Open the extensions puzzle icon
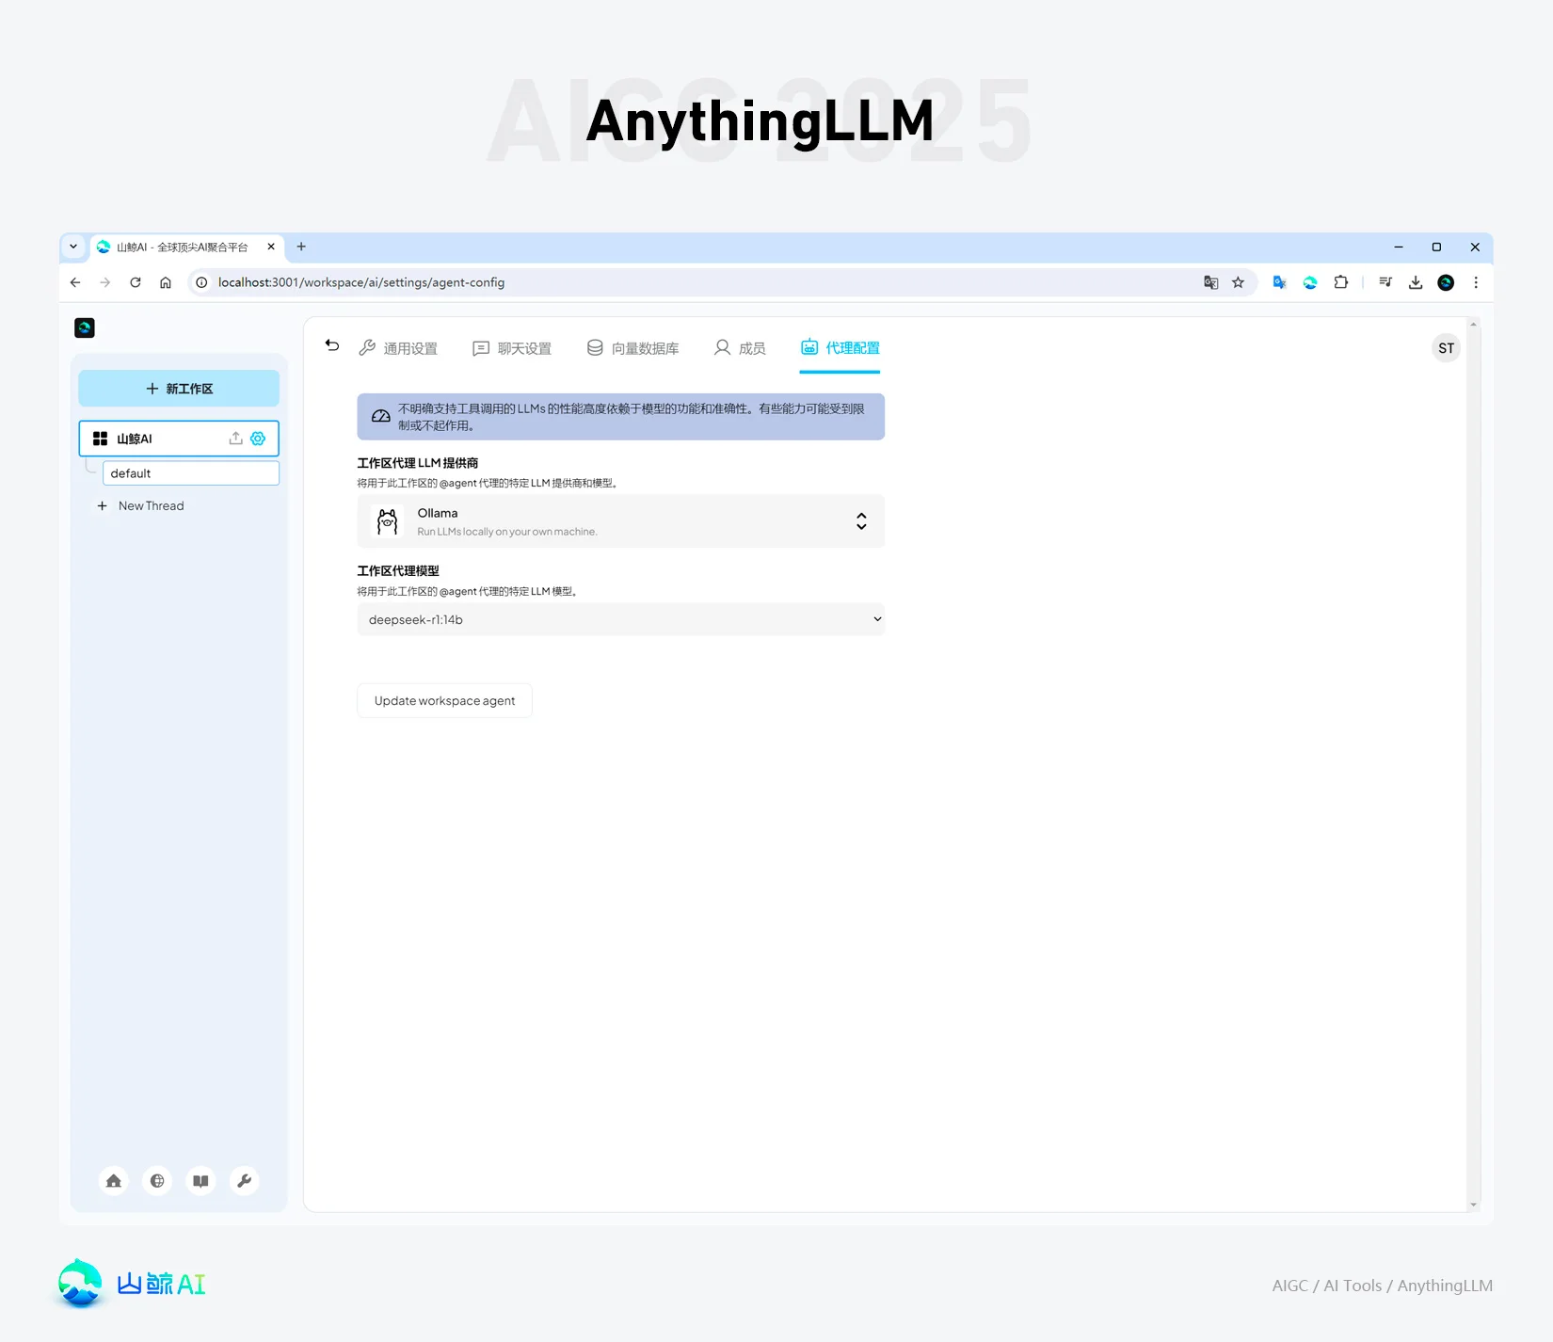Image resolution: width=1553 pixels, height=1342 pixels. click(1341, 282)
